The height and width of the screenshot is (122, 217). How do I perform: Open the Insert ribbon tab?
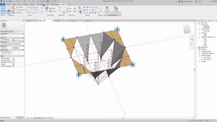pos(14,4)
